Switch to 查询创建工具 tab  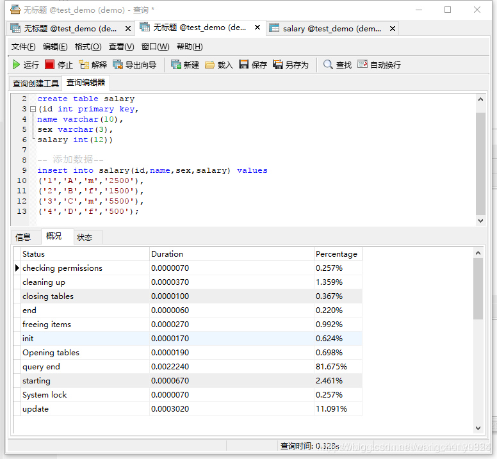pos(35,83)
